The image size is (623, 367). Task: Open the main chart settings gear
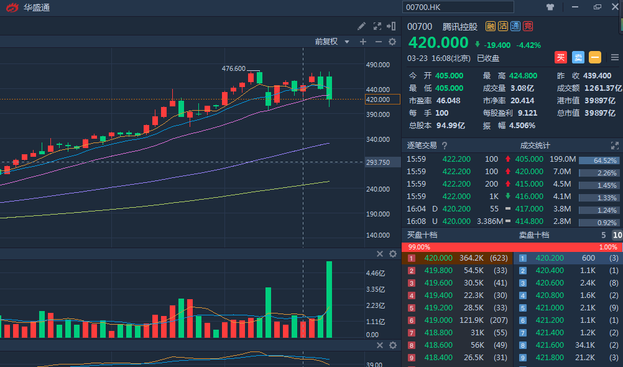392,42
